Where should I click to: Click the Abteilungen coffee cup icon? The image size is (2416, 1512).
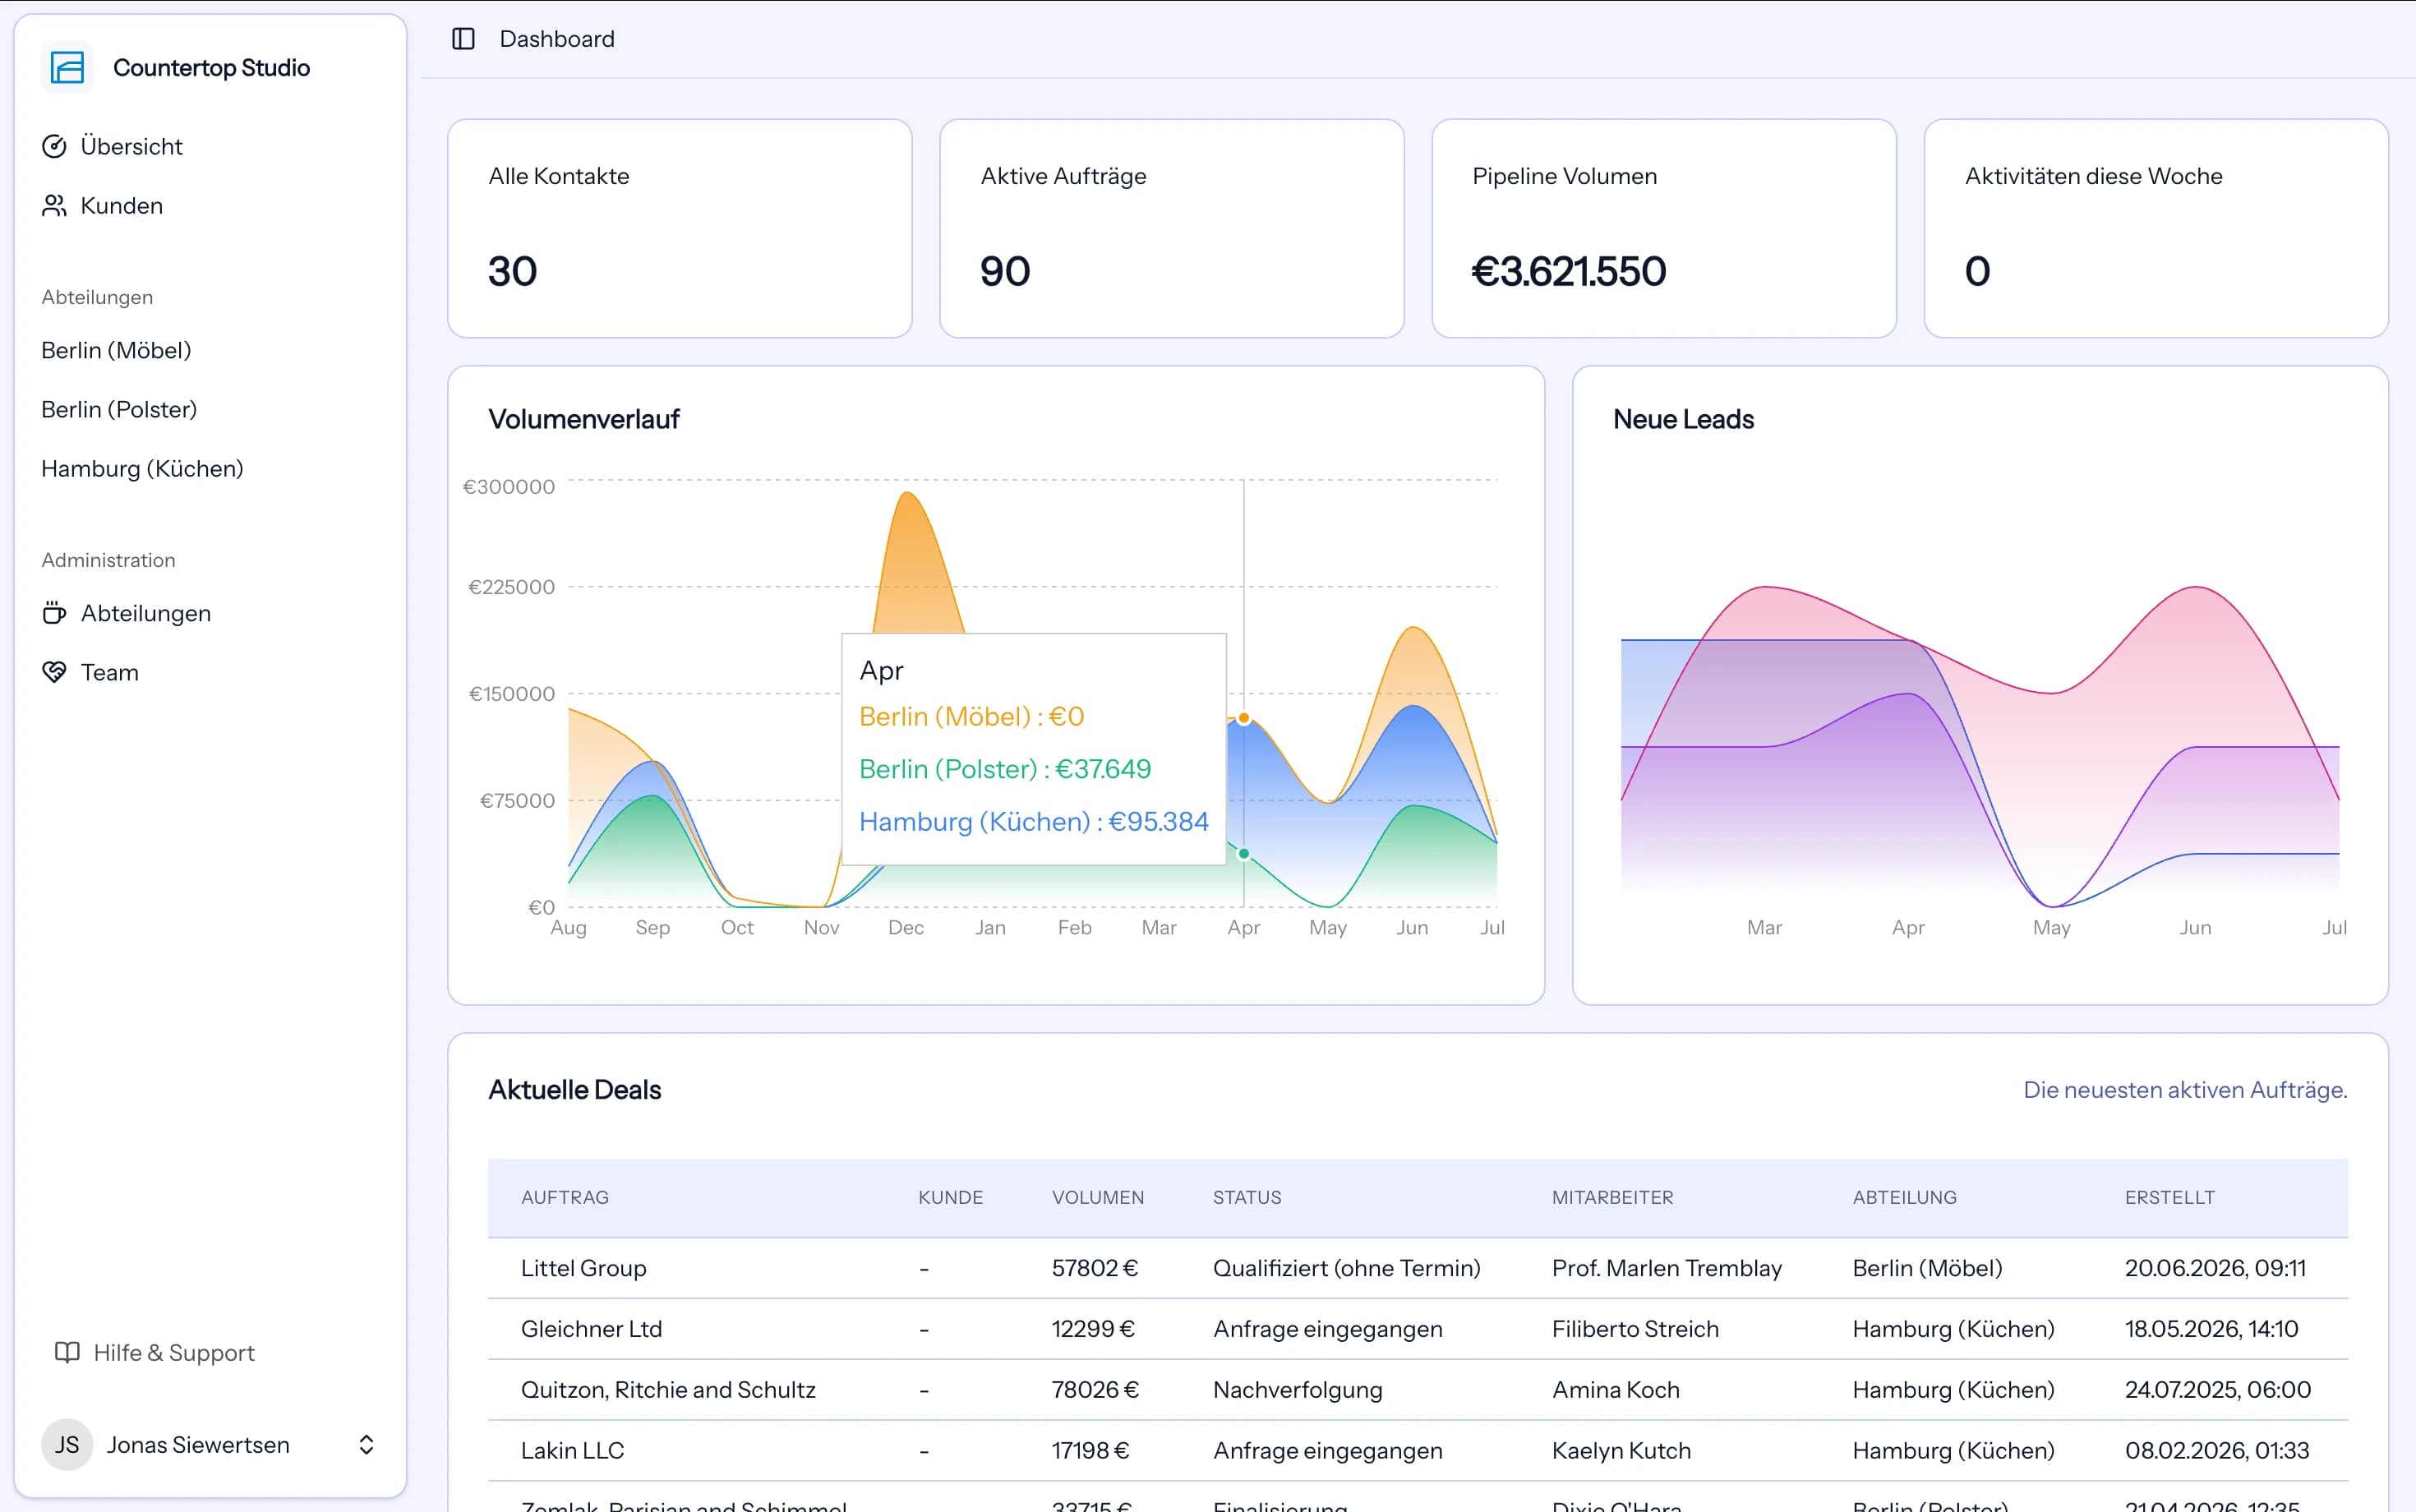click(x=54, y=613)
